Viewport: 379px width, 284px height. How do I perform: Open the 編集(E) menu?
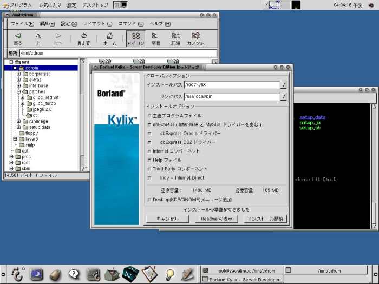coord(47,24)
